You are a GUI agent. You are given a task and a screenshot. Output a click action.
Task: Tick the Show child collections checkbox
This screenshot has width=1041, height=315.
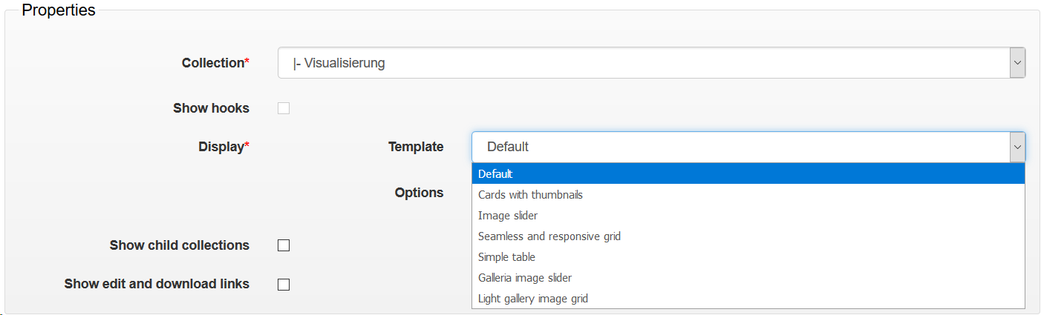284,245
